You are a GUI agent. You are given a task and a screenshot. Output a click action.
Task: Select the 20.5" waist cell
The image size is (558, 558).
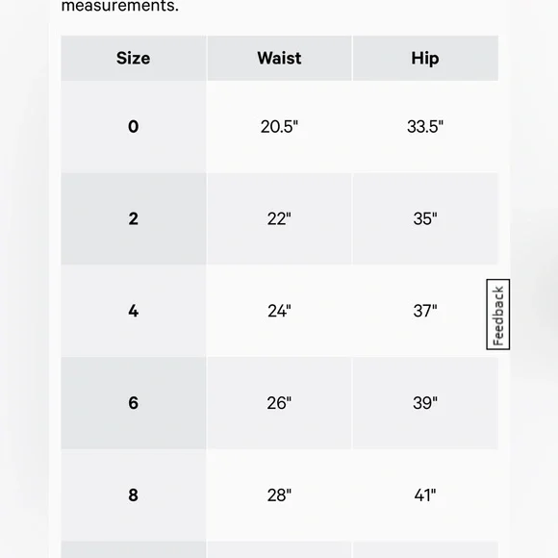[279, 127]
